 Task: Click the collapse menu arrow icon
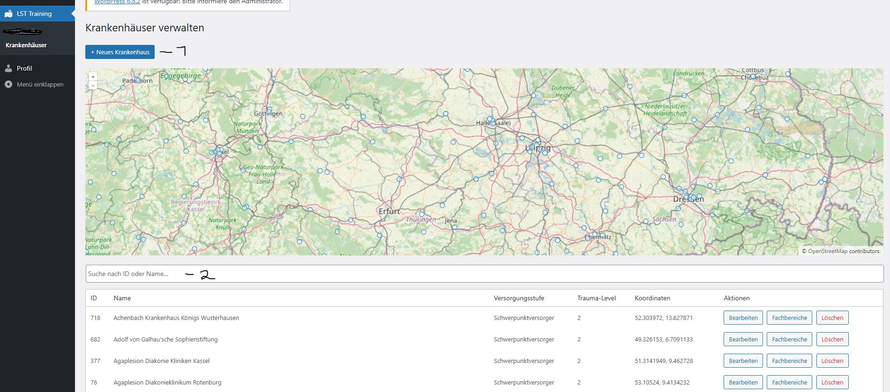click(8, 84)
